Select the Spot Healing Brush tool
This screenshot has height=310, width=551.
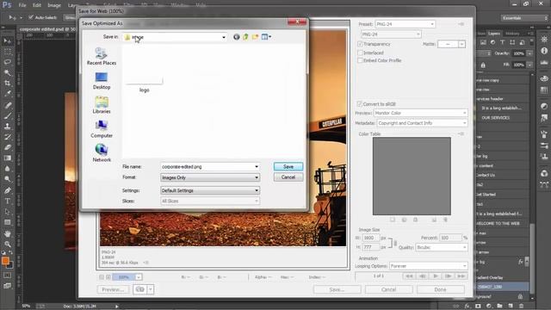pos(8,105)
